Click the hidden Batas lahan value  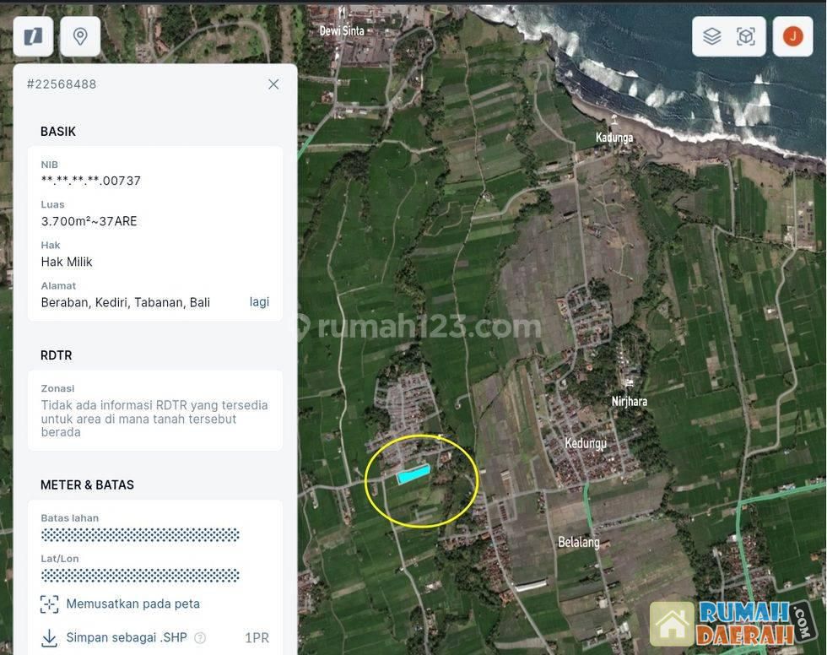click(140, 535)
